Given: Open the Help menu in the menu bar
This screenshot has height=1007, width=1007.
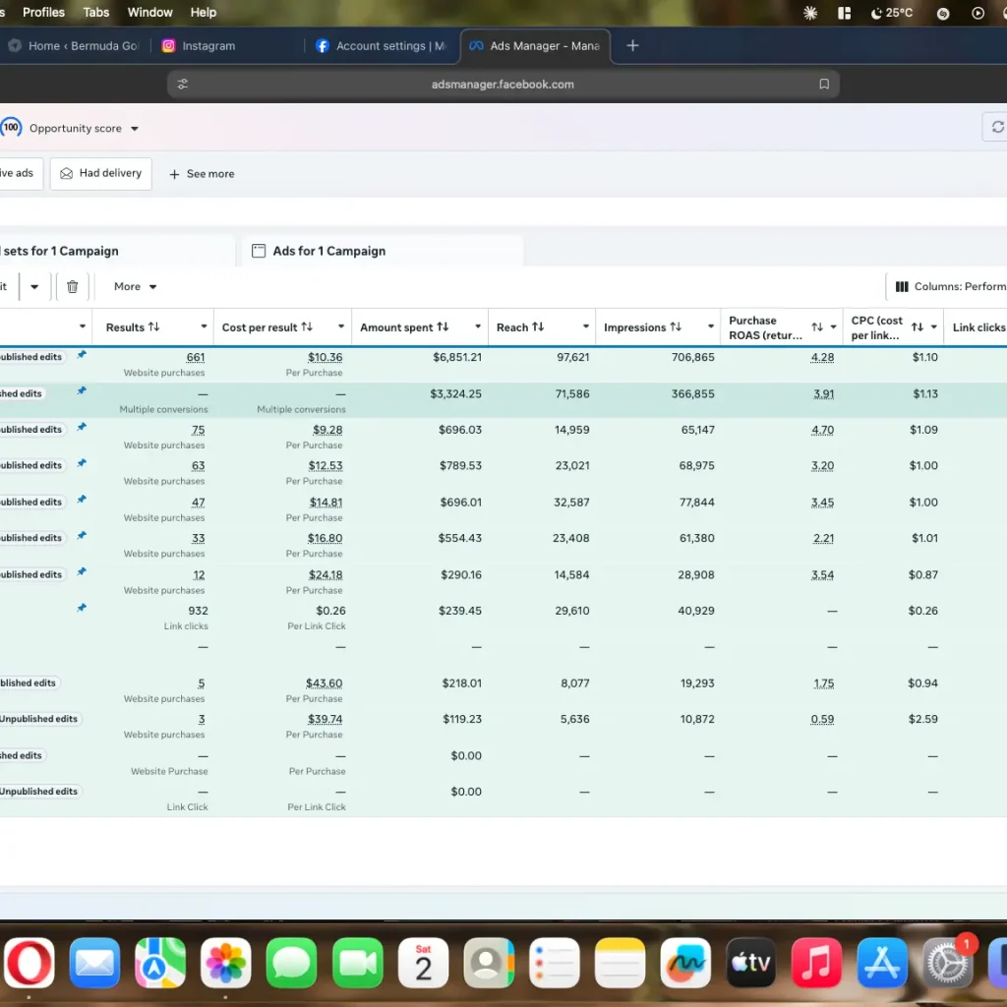Looking at the screenshot, I should click(x=203, y=12).
